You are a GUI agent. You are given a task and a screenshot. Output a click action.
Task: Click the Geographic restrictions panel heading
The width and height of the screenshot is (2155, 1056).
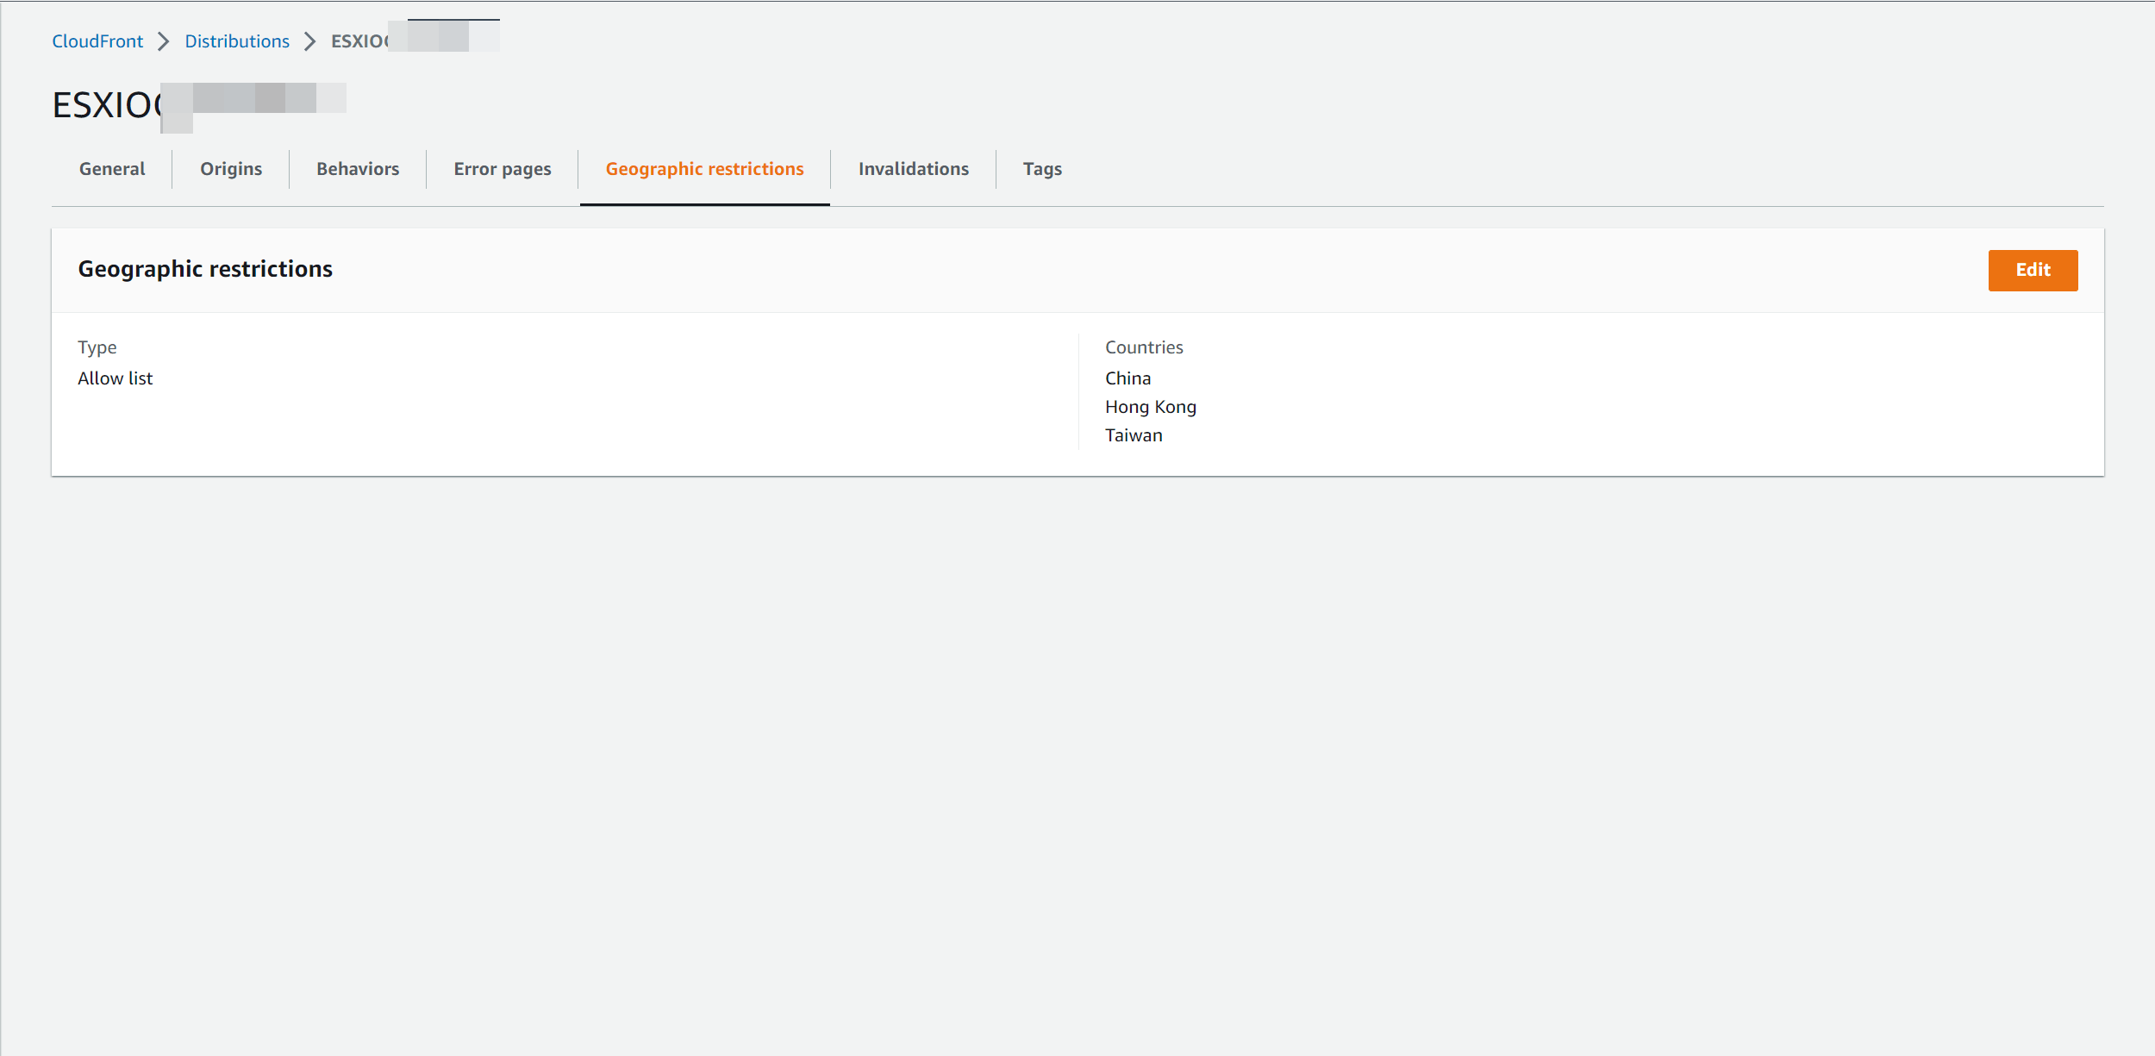[x=205, y=268]
